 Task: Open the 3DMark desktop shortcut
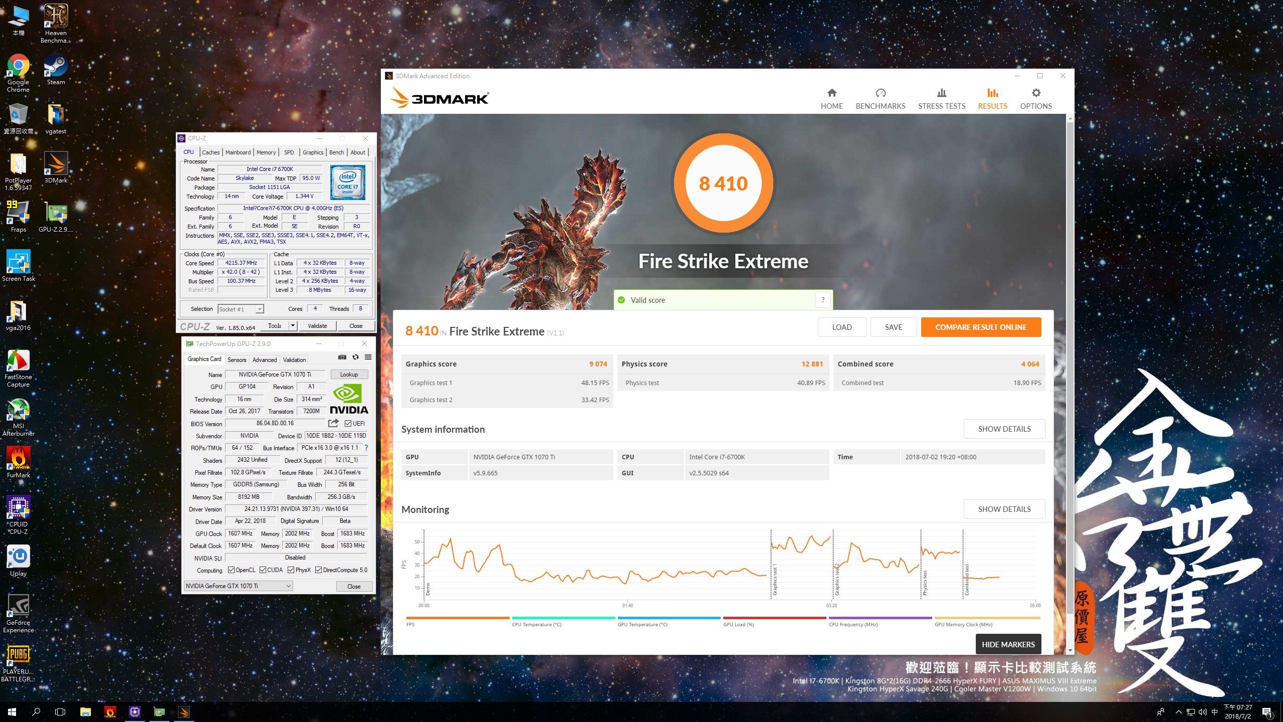56,167
